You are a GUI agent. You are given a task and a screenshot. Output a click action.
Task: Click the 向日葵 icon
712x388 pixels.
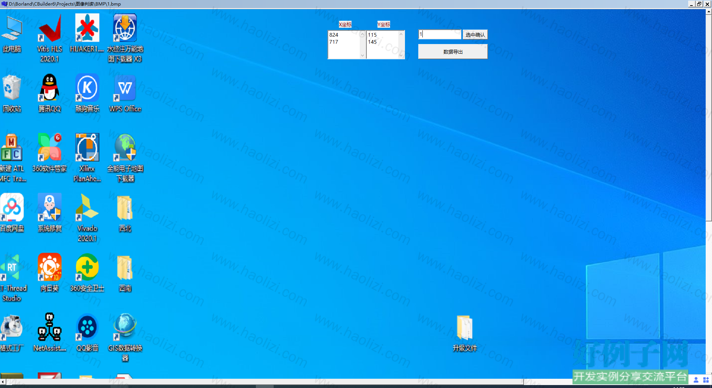pos(50,267)
